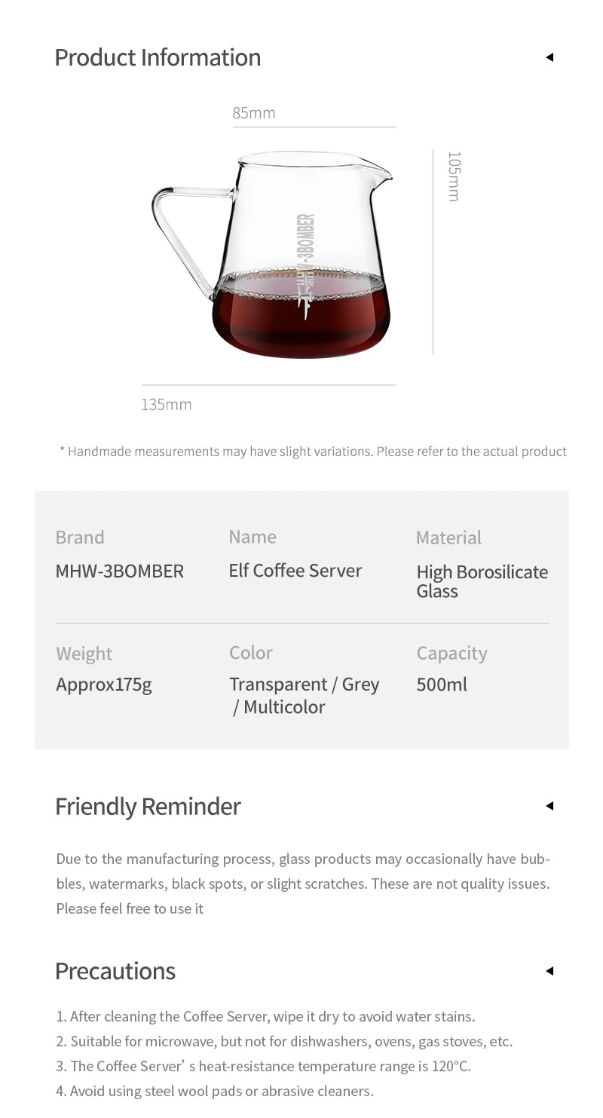Screen dimensions: 603x1118
Task: Click the Product Information heading
Action: (x=158, y=57)
